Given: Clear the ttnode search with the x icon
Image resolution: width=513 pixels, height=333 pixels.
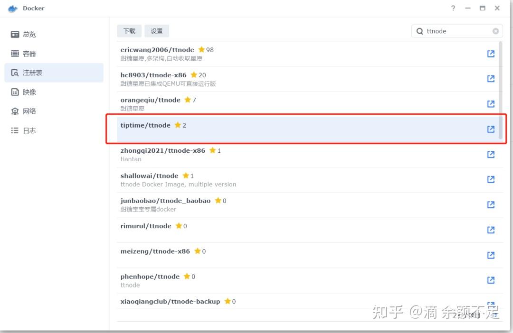Looking at the screenshot, I should pos(495,31).
